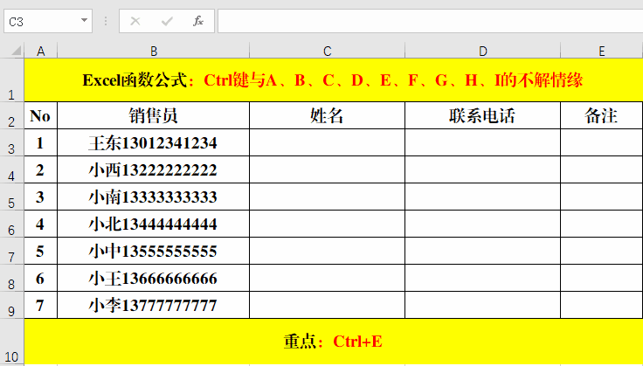Click the '姓名' header cell

tap(327, 115)
